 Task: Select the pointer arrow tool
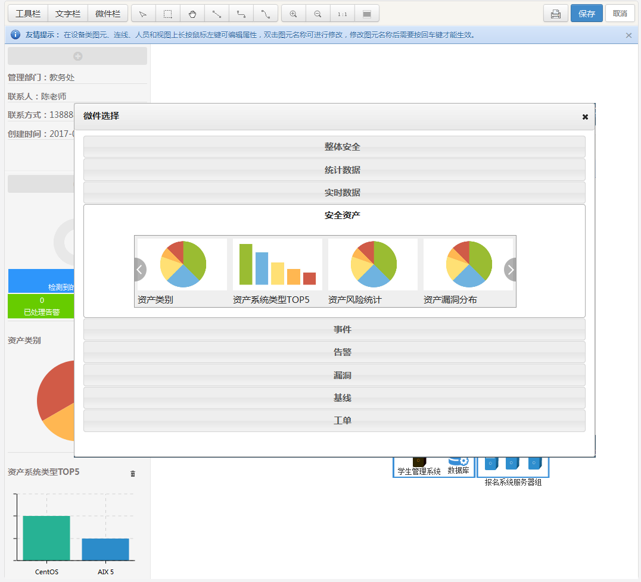[x=143, y=14]
